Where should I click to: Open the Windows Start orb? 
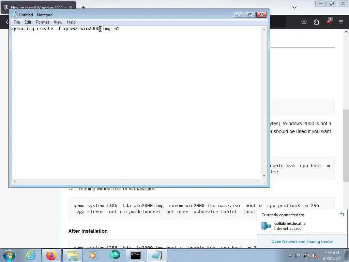(x=9, y=255)
